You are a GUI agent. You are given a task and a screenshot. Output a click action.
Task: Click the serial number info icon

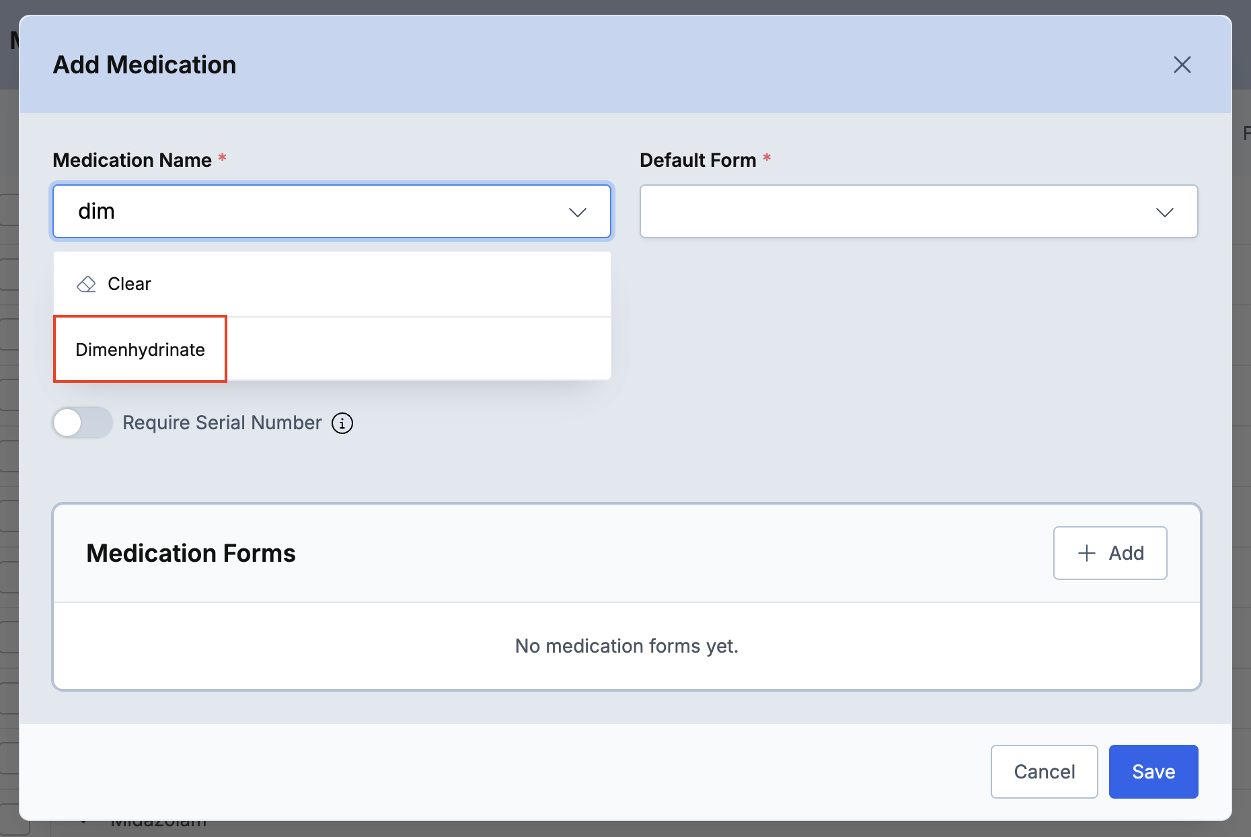coord(342,423)
